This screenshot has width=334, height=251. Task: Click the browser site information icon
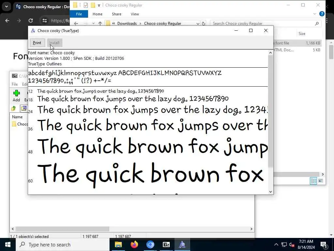point(44,21)
